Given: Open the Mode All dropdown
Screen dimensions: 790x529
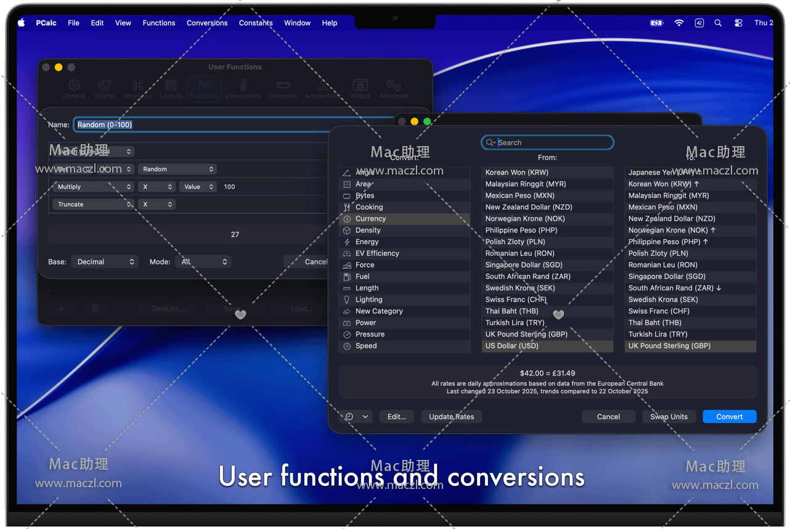Looking at the screenshot, I should tap(203, 262).
